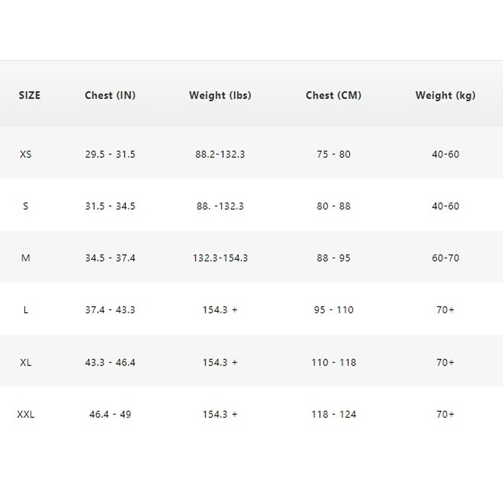Select the 88.2-132.3 weight cell
The image size is (503, 503).
coord(220,154)
